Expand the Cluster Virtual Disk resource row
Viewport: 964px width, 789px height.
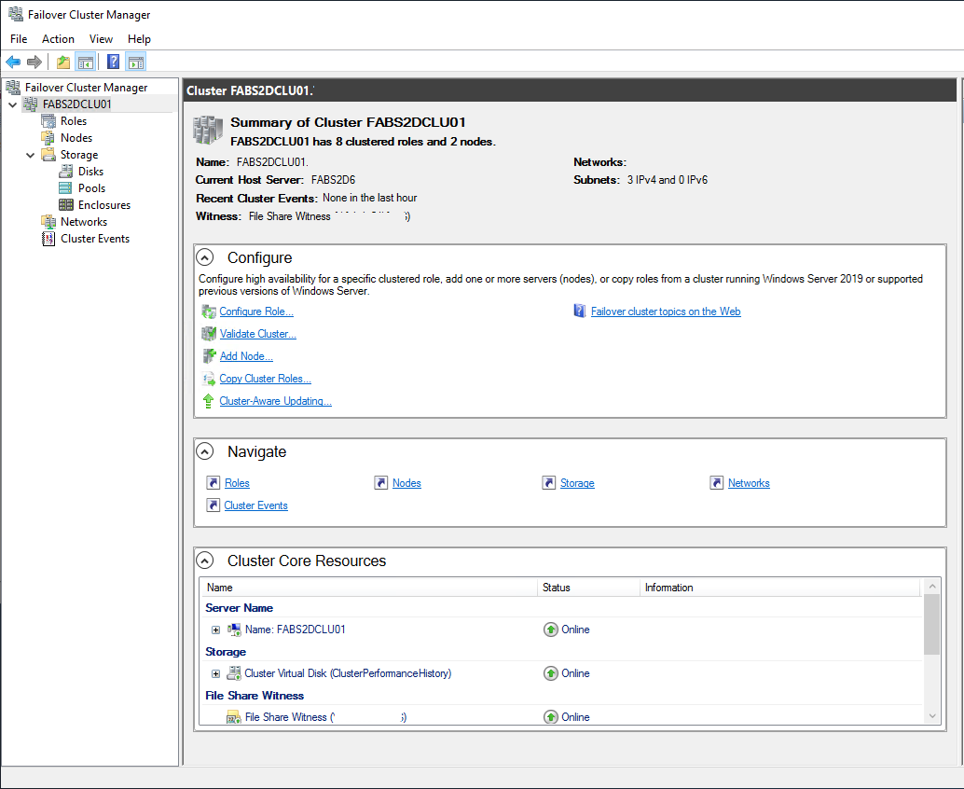[215, 673]
